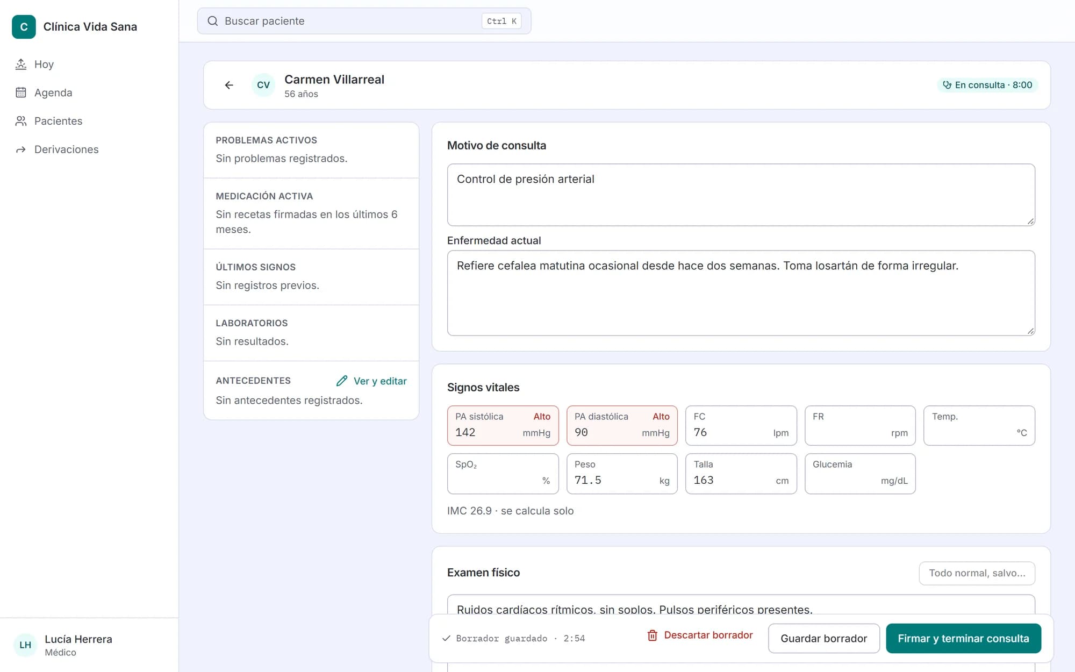Click the Todo normal, salvo... button
1075x672 pixels.
click(x=977, y=573)
